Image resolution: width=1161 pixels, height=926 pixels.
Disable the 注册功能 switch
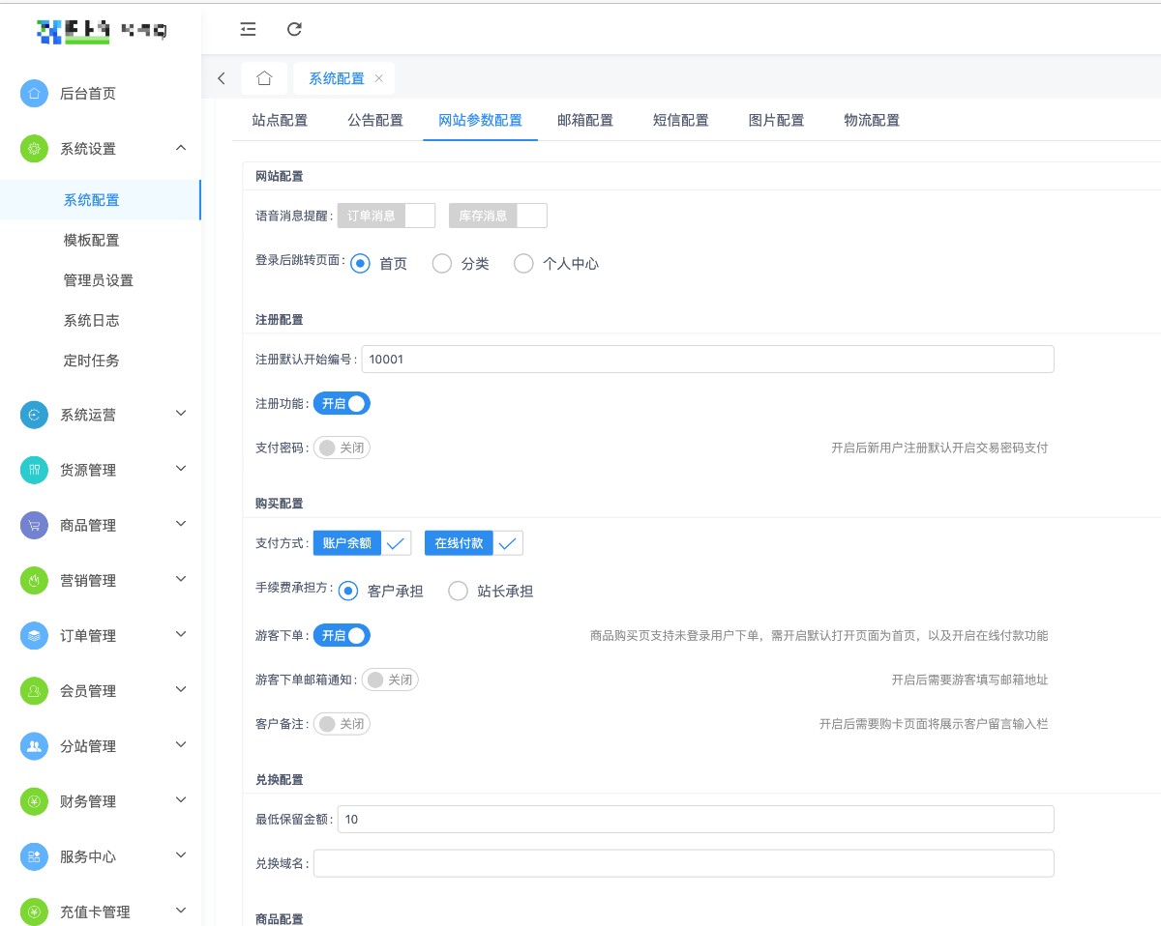(342, 404)
